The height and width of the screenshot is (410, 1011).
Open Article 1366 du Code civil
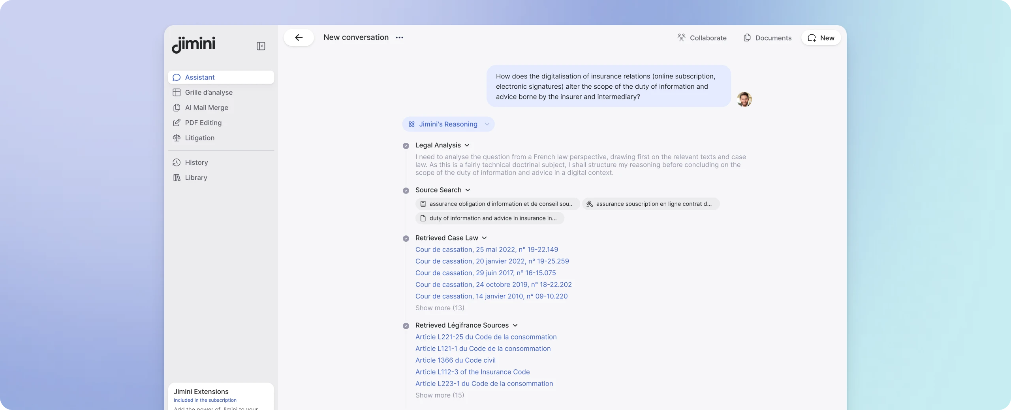click(455, 360)
